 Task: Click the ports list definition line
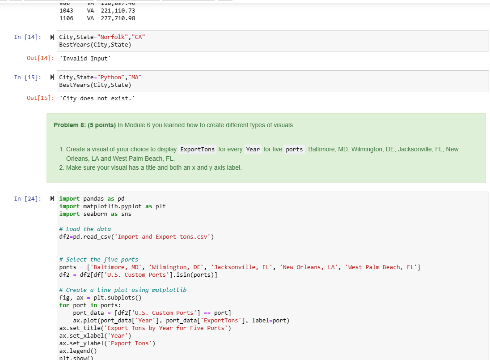click(x=179, y=267)
